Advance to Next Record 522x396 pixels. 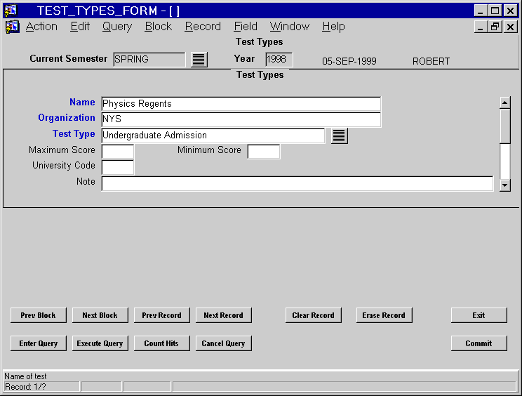click(x=223, y=315)
